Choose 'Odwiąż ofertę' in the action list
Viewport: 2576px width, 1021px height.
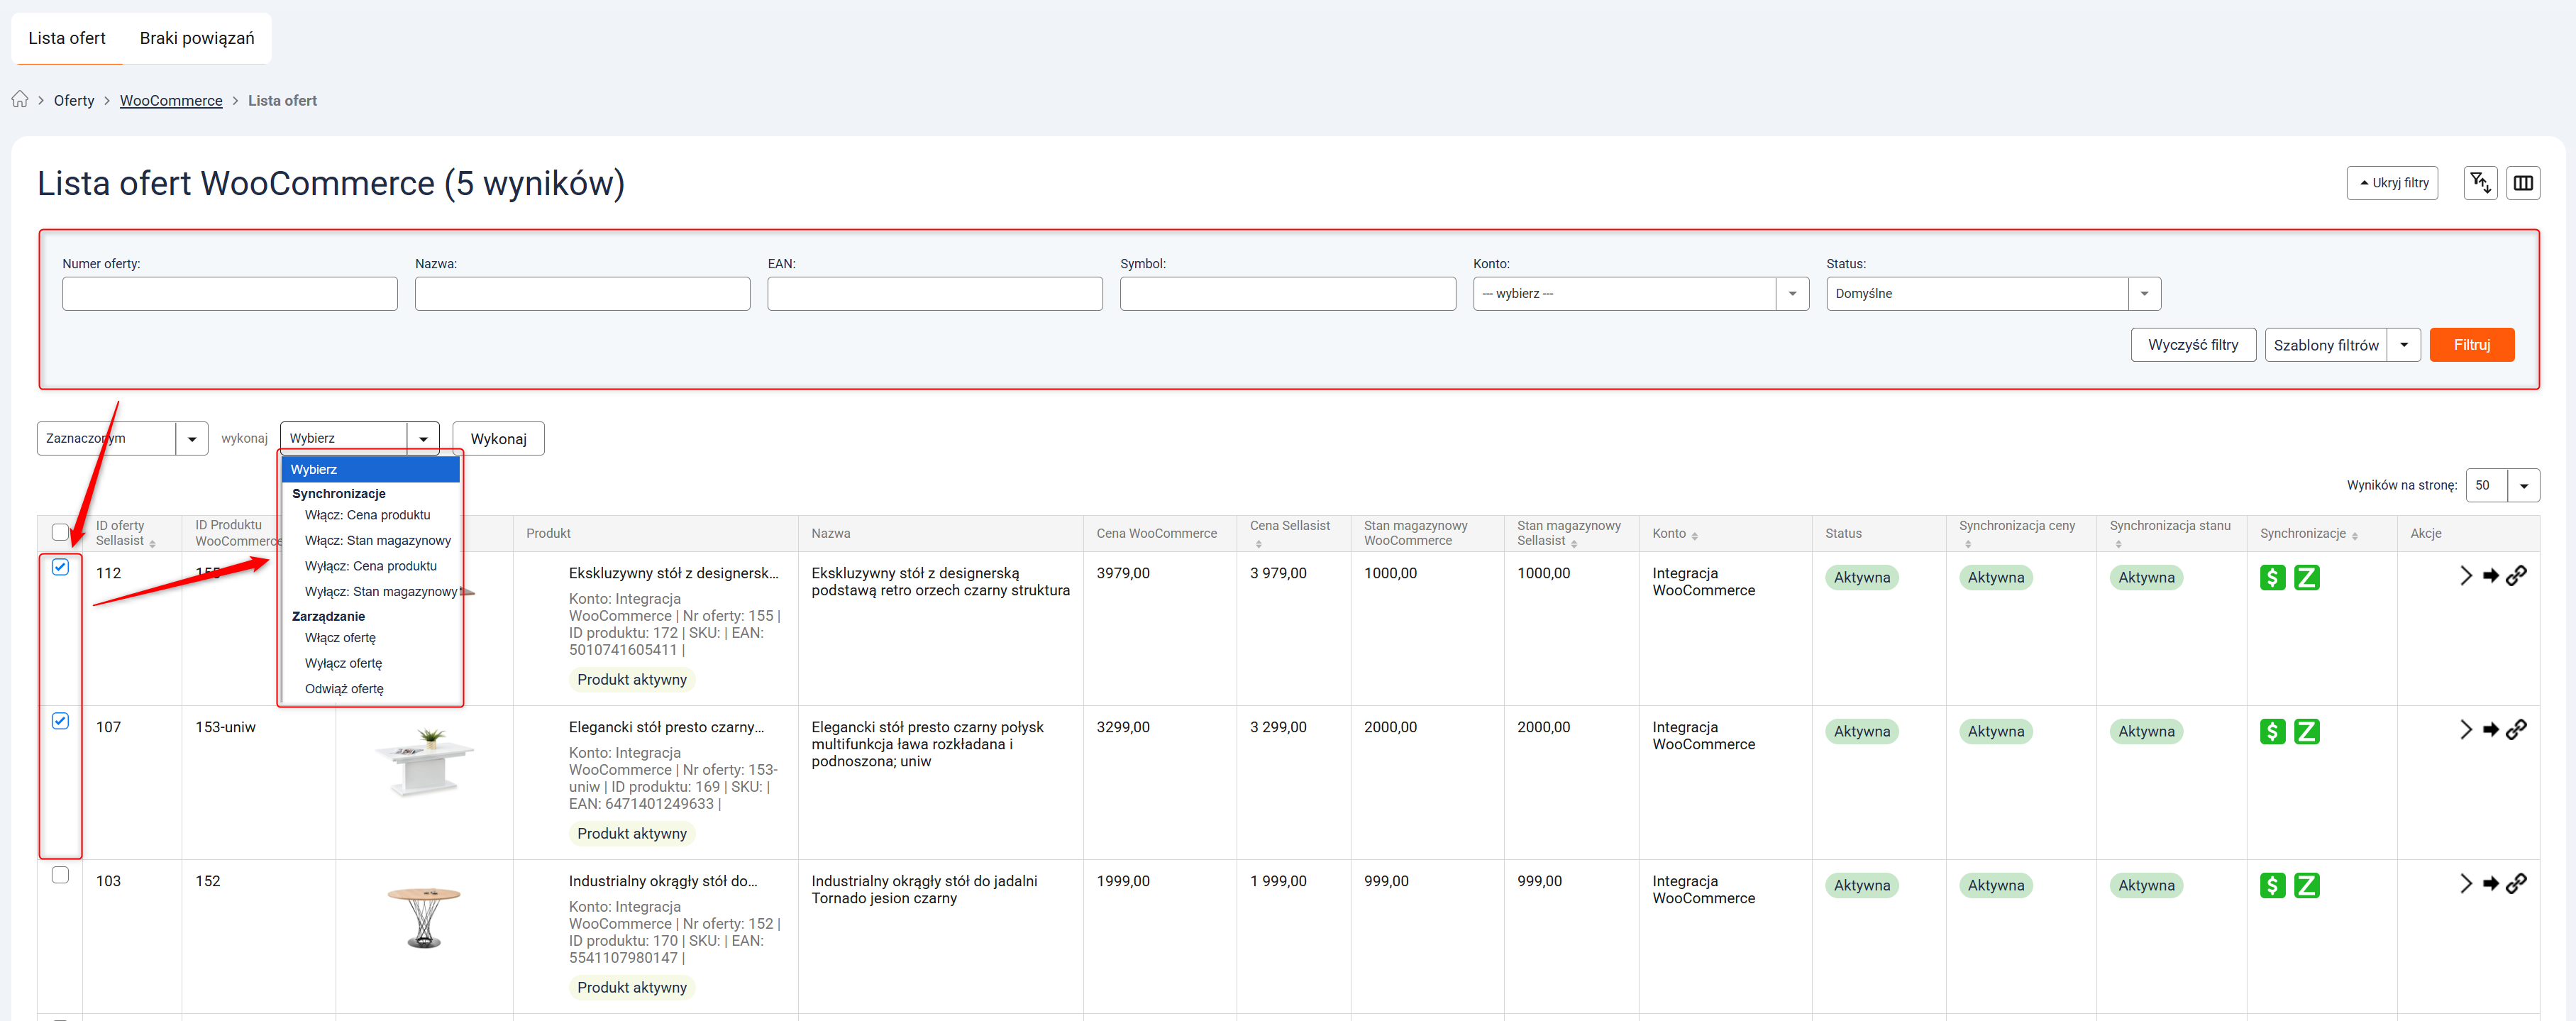point(344,689)
